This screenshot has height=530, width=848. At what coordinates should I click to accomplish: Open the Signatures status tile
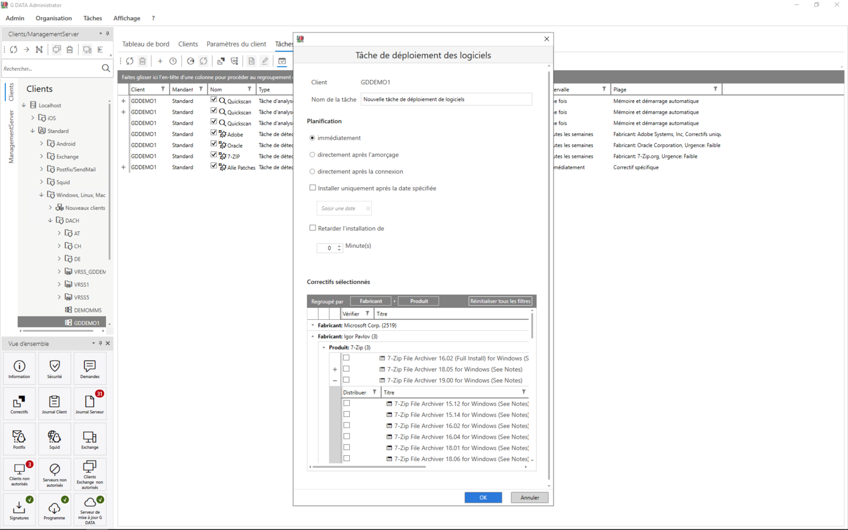(x=19, y=509)
